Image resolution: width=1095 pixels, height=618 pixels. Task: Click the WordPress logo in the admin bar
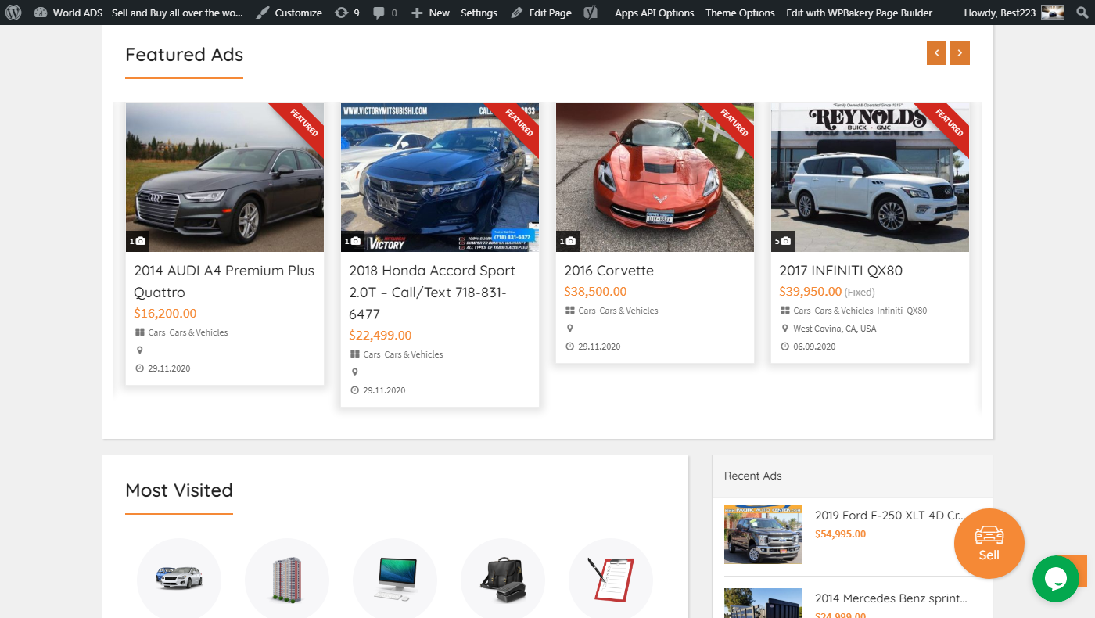(12, 13)
